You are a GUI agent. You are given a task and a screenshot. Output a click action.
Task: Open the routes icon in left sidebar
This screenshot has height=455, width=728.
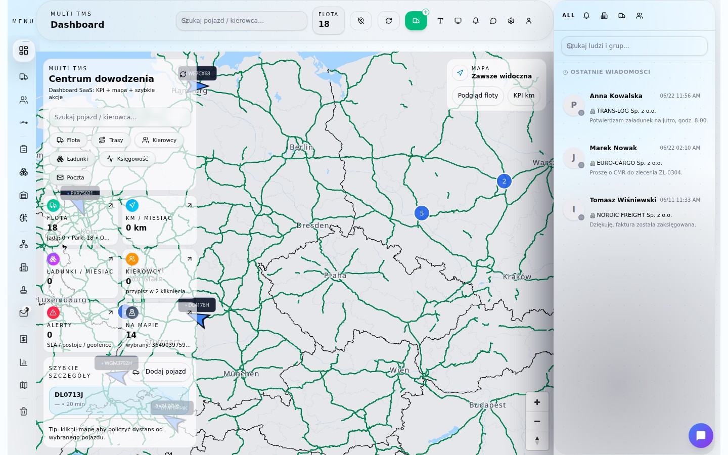pos(23,122)
